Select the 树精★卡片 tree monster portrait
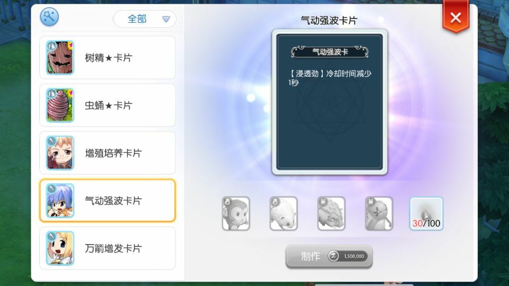Screen dimensions: 509x286 click(60, 58)
